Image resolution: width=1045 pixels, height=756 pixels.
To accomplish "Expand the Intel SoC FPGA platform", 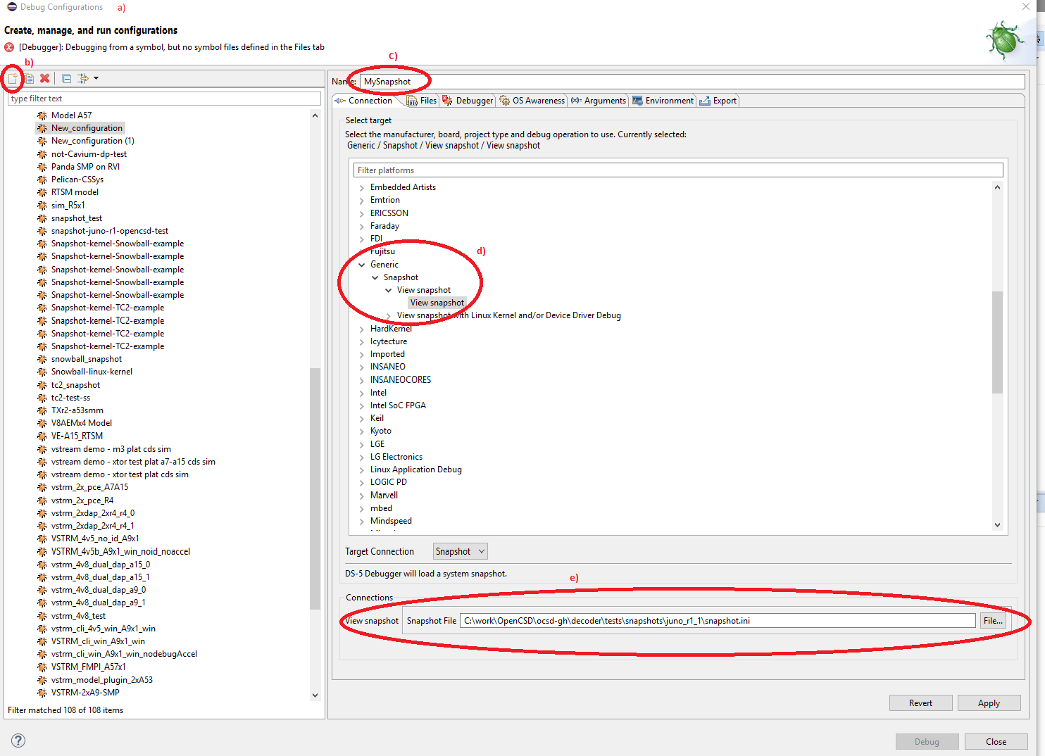I will click(x=362, y=406).
